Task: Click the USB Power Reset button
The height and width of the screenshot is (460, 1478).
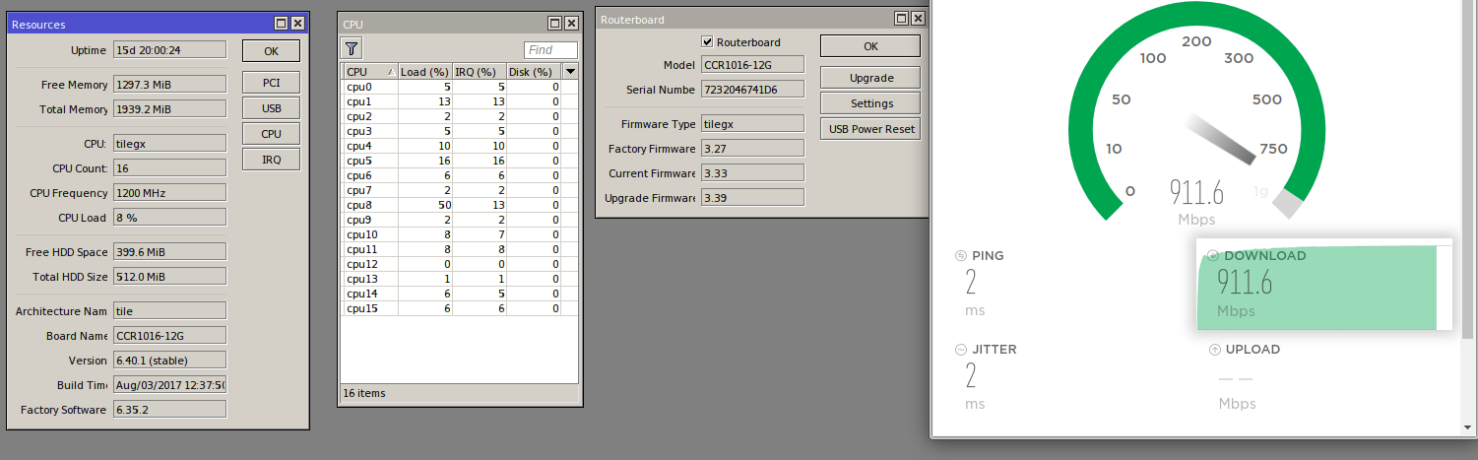Action: click(x=870, y=129)
